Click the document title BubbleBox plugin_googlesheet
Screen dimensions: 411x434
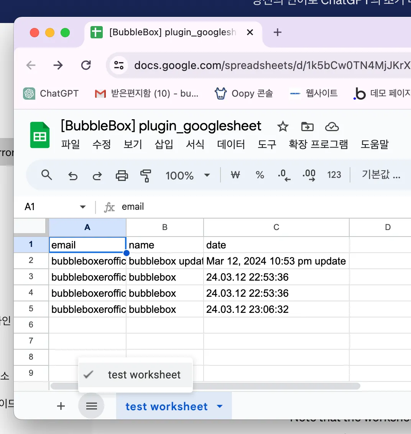[161, 126]
